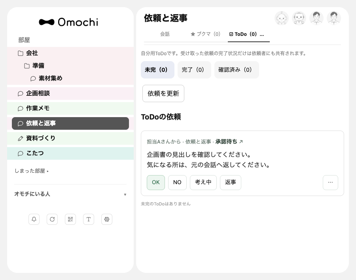Open settings gear icon
Viewport: 356px width, 280px height.
(107, 219)
